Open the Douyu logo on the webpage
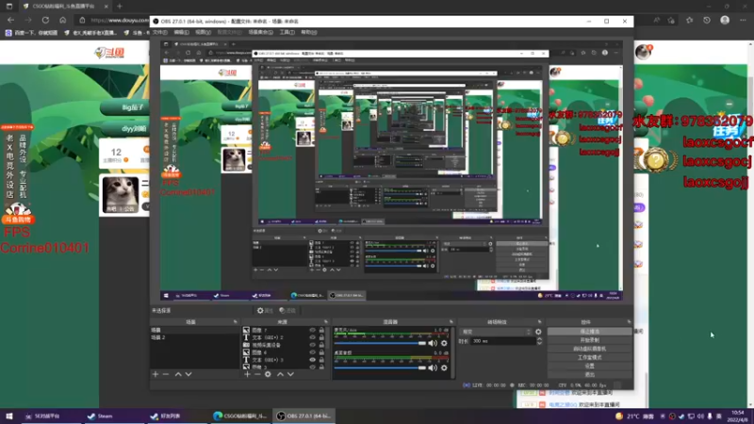The height and width of the screenshot is (424, 754). click(x=109, y=53)
